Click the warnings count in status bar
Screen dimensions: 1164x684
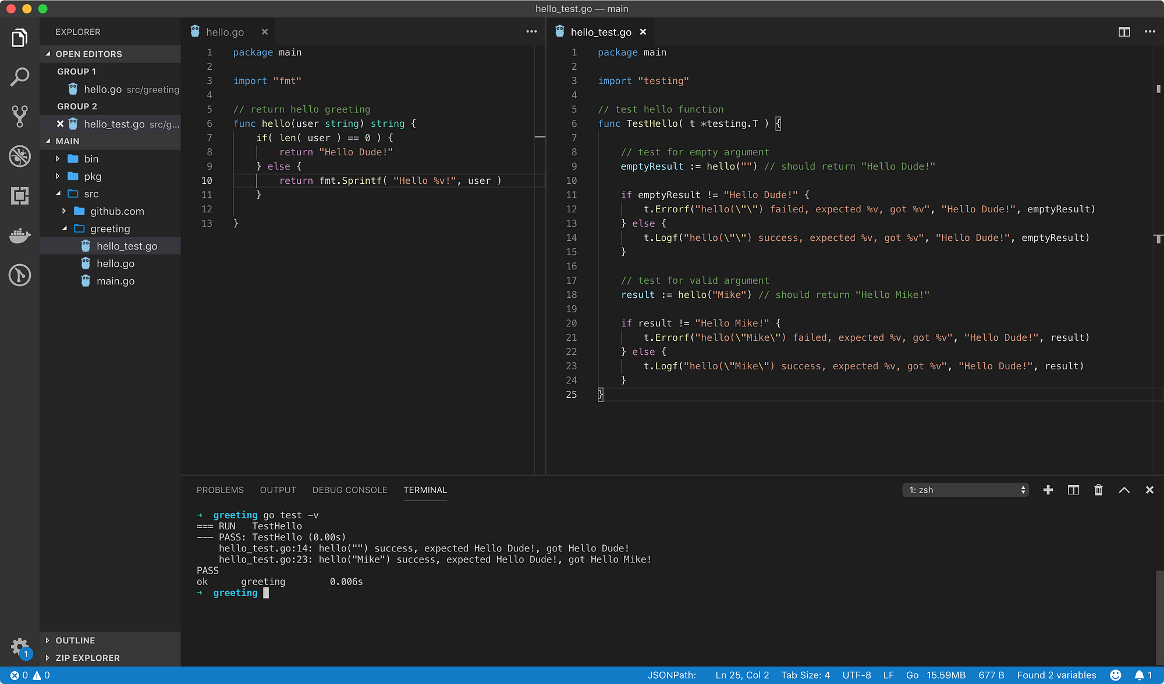click(x=41, y=675)
